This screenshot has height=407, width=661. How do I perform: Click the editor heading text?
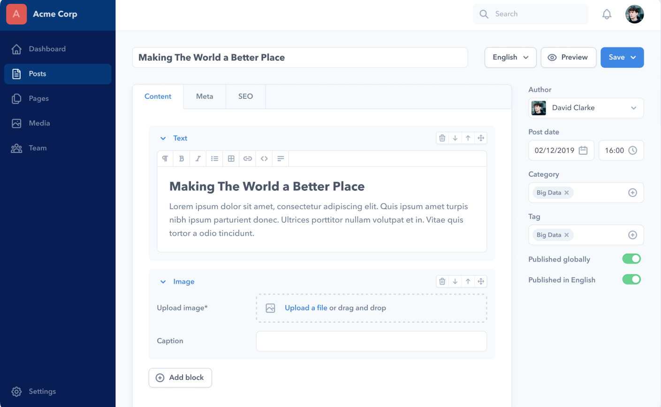click(x=267, y=186)
